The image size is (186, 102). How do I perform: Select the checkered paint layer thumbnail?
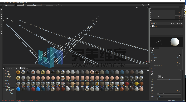tap(153, 27)
